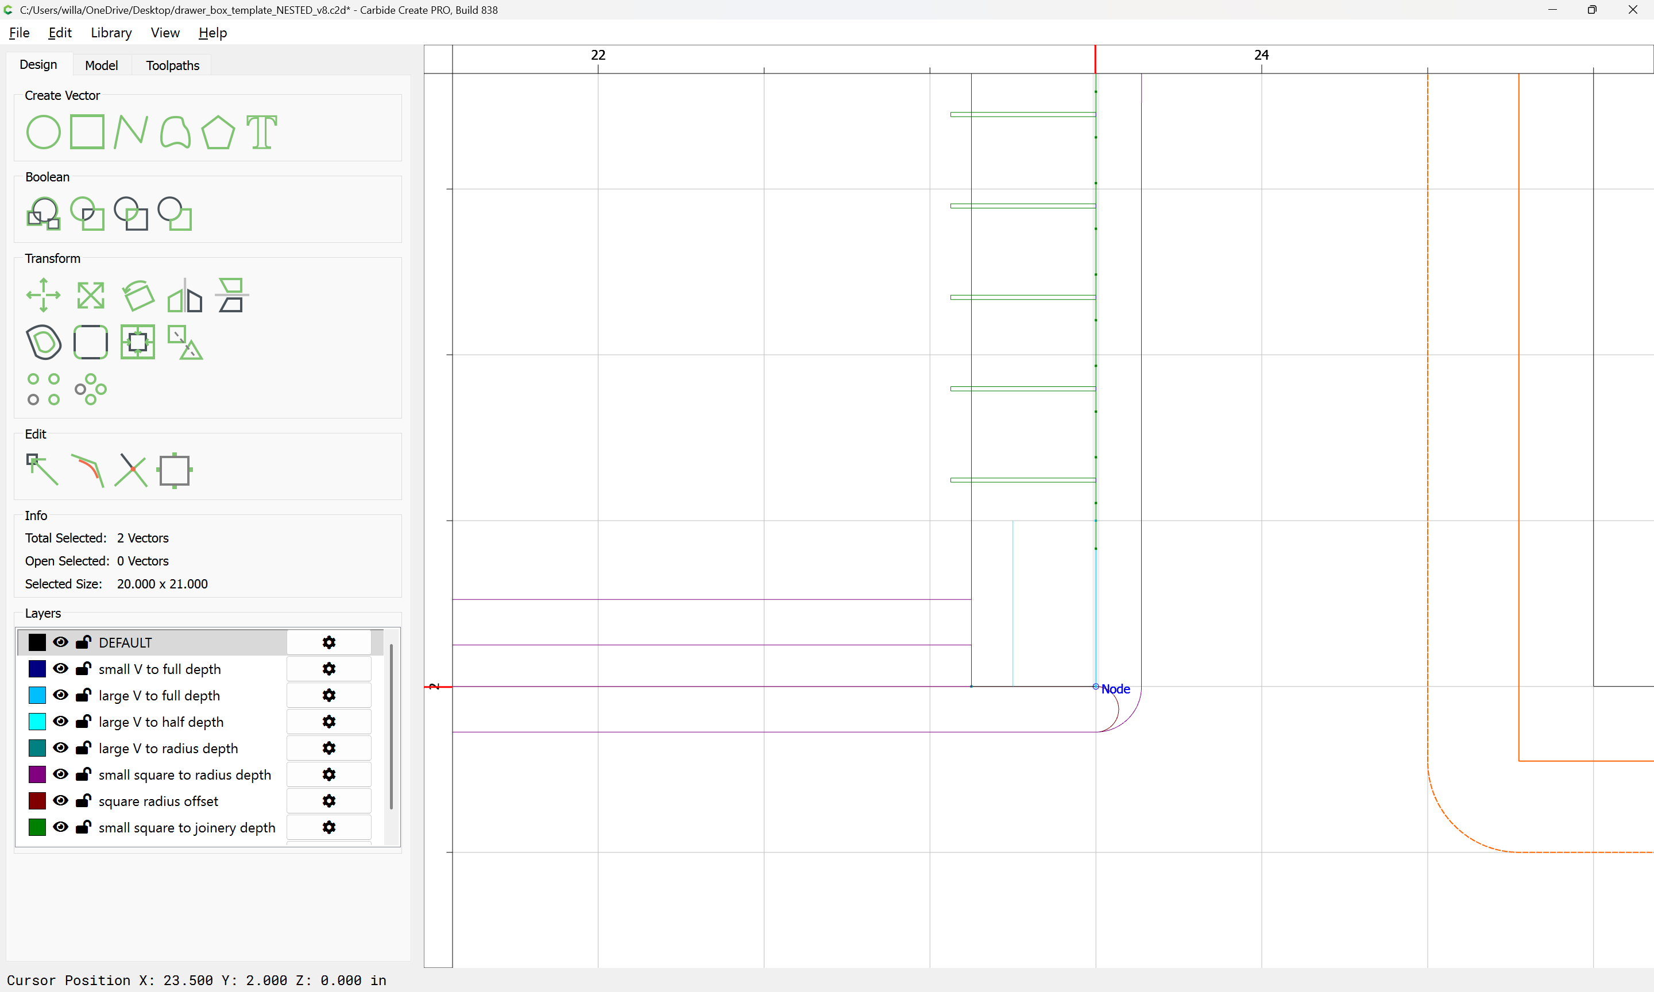Open the Linear Array tool
This screenshot has width=1654, height=992.
pos(44,389)
